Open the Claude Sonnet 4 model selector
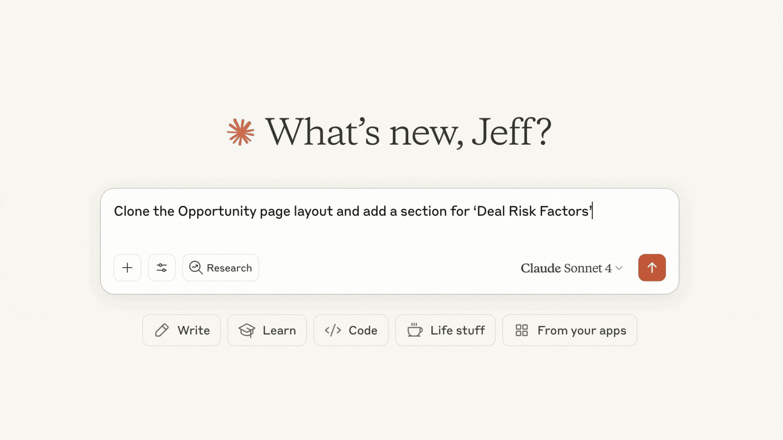Viewport: 783px width, 440px height. [566, 268]
